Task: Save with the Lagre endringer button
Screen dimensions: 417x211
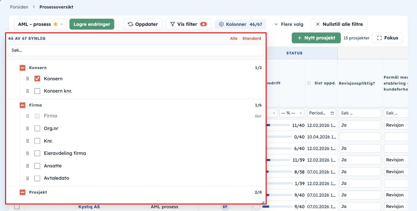Action: tap(92, 24)
